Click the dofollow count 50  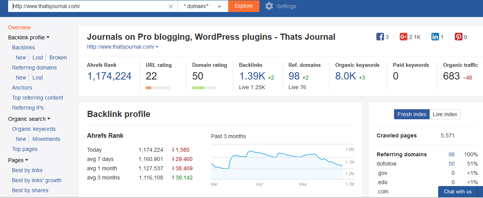pos(452,164)
